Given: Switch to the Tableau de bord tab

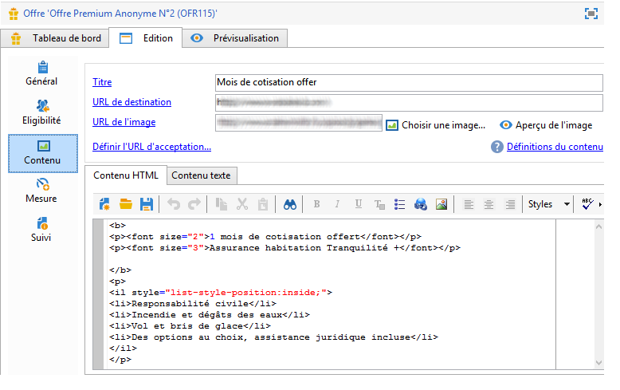Looking at the screenshot, I should [x=55, y=38].
